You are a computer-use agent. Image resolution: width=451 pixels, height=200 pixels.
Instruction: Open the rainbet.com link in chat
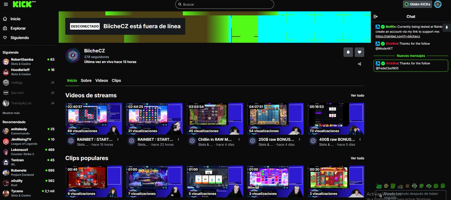(x=398, y=36)
